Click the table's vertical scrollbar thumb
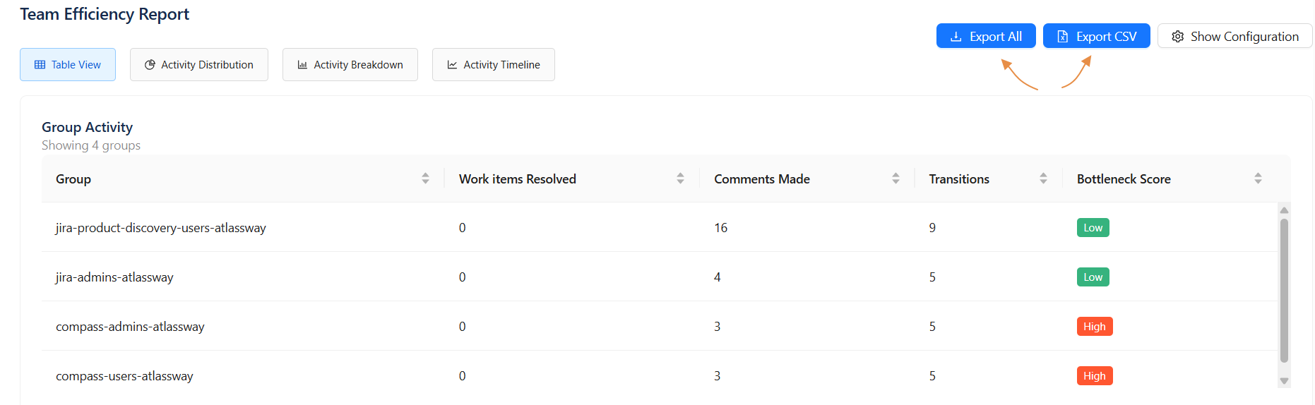This screenshot has width=1315, height=405. (1284, 289)
